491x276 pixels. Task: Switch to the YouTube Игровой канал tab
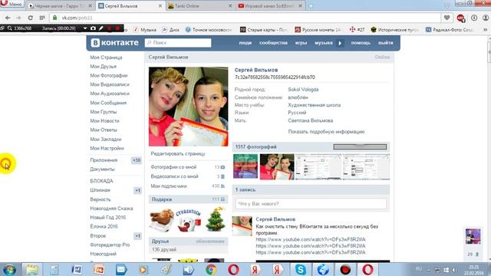point(270,6)
